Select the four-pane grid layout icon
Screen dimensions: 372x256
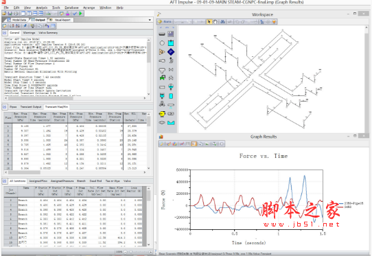(x=40, y=14)
